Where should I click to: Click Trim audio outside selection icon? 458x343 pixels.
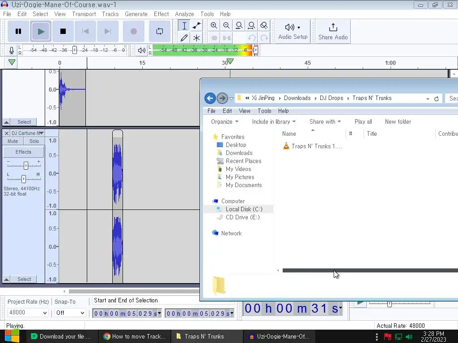(x=214, y=38)
